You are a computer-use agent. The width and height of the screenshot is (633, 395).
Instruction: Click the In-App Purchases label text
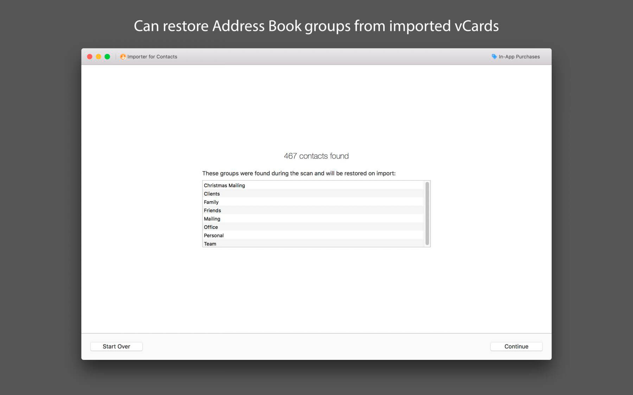tap(519, 57)
